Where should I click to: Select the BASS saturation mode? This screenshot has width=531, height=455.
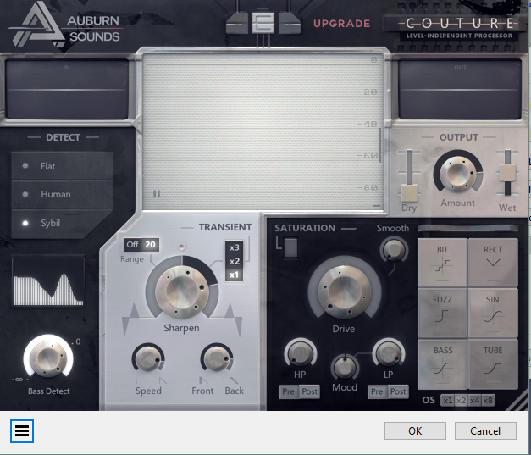pos(442,363)
